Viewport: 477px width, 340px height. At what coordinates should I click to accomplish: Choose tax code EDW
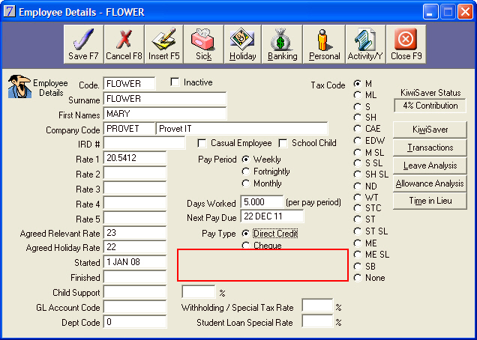358,141
